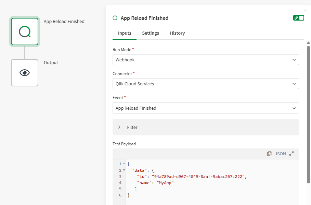Viewport: 311px width, 205px height.
Task: Select the App Reload Finished block on canvas
Action: (25, 32)
